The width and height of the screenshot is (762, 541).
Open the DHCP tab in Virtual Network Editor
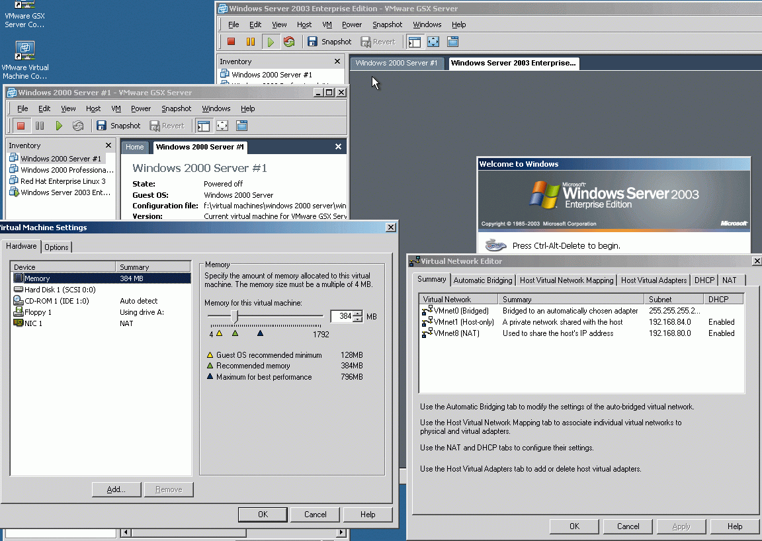[x=704, y=280]
